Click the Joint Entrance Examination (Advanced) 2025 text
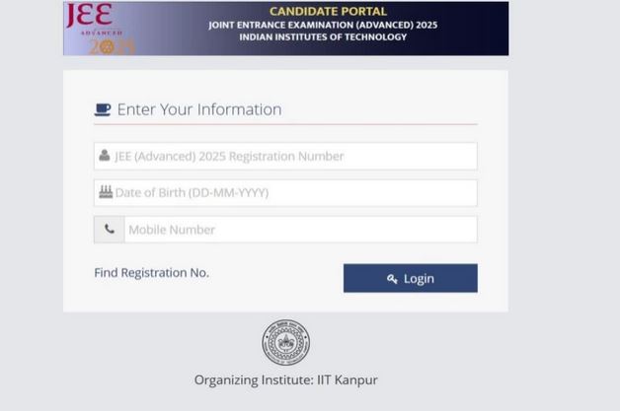Image resolution: width=620 pixels, height=411 pixels. pyautogui.click(x=323, y=25)
